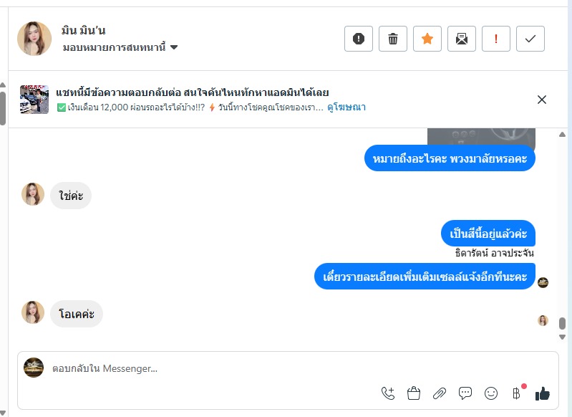Open saved replies speech bubble icon
This screenshot has height=417, width=572.
(465, 393)
